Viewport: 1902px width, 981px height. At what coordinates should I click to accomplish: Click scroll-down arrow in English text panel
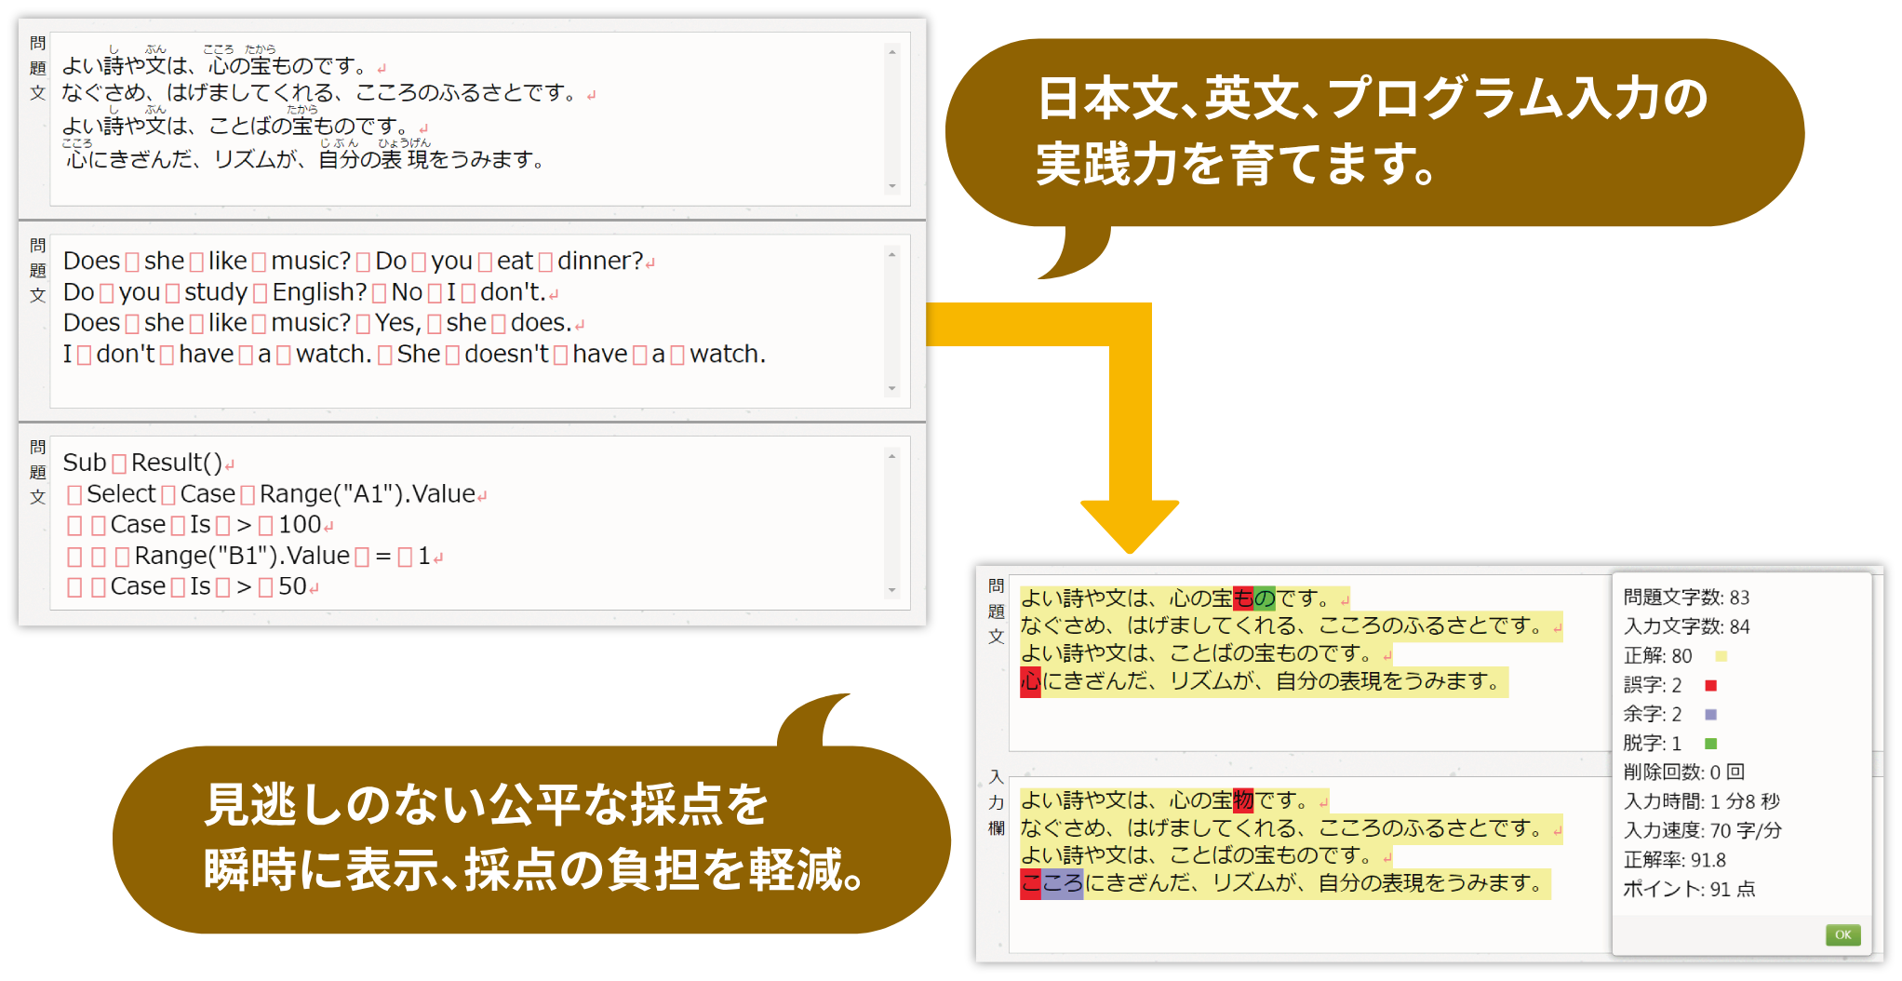pyautogui.click(x=891, y=388)
